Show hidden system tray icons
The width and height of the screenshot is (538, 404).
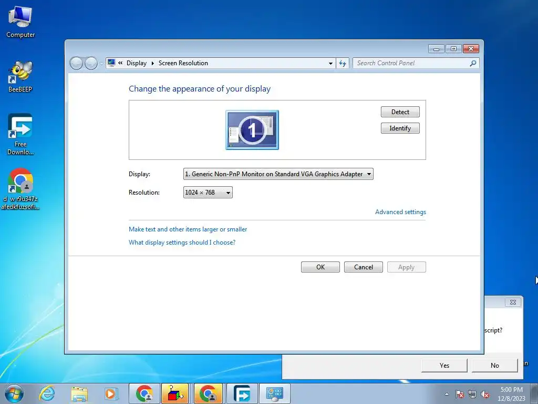[447, 394]
